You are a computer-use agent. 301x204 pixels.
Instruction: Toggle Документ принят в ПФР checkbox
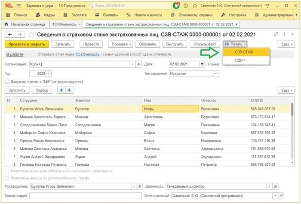pos(7,82)
